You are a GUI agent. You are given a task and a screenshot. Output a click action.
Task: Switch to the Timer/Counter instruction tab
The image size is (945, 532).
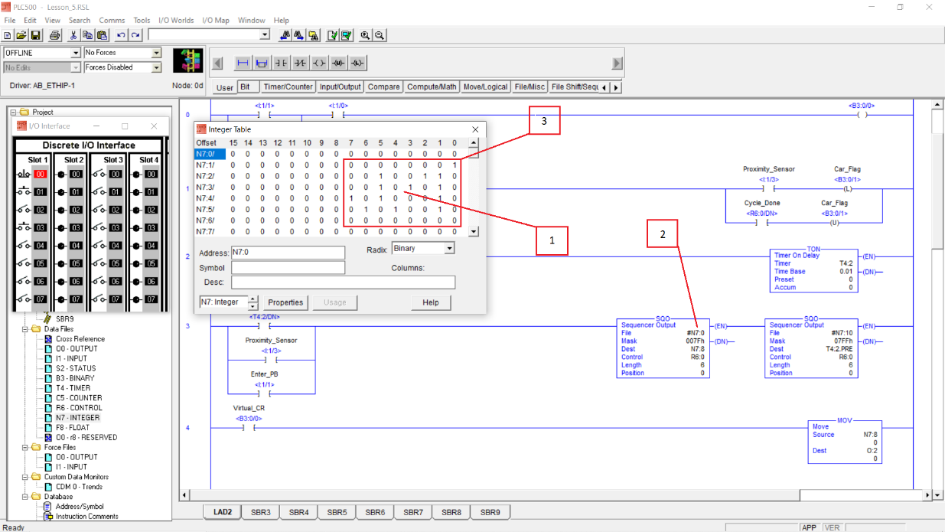pos(288,87)
